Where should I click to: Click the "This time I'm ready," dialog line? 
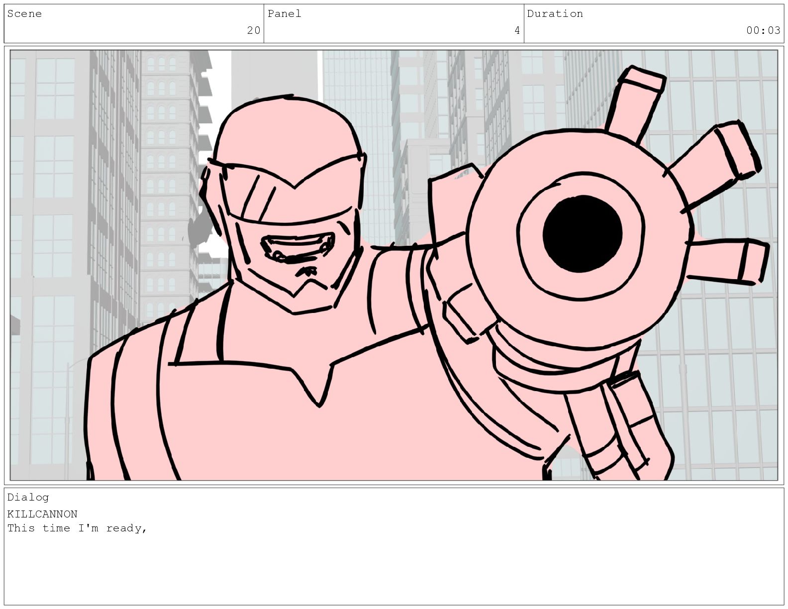[x=77, y=528]
